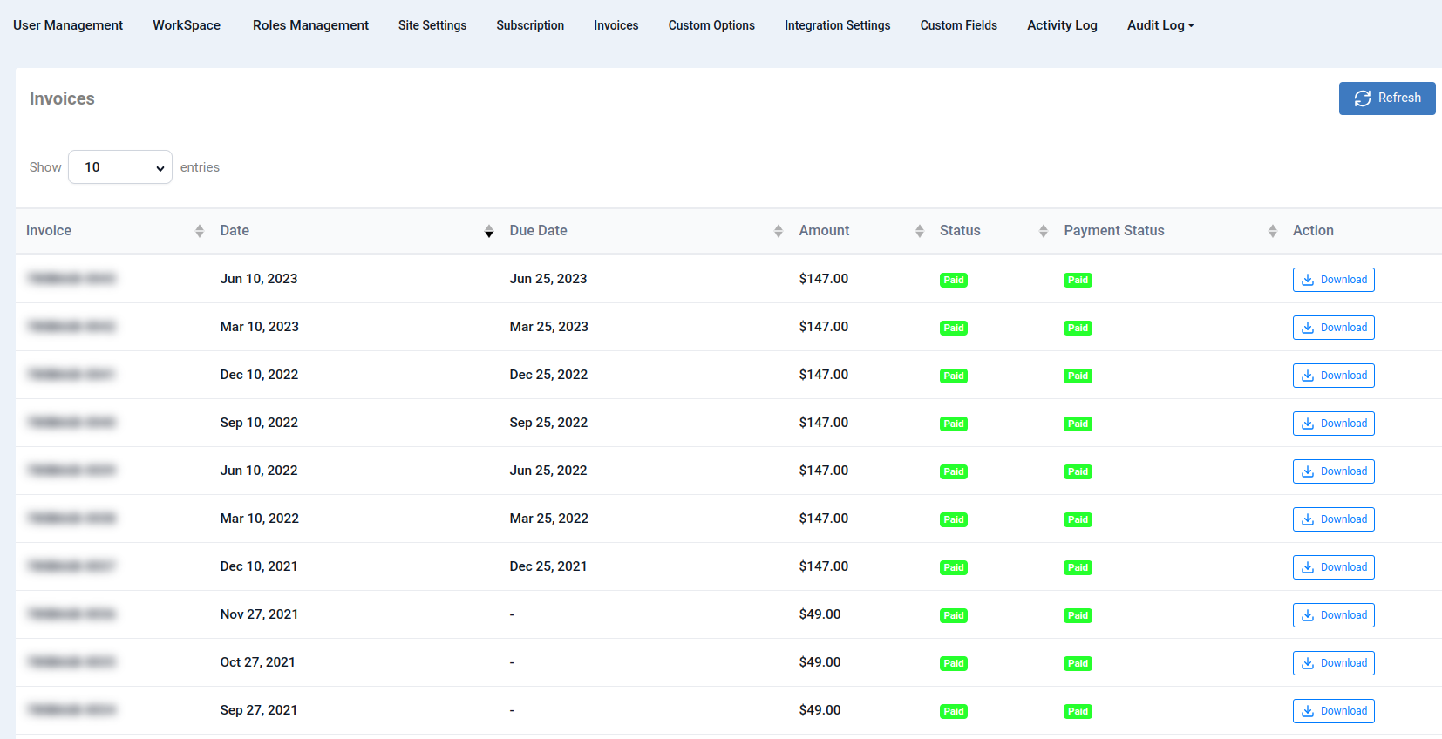Open the User Management tab
The height and width of the screenshot is (739, 1442).
point(68,25)
